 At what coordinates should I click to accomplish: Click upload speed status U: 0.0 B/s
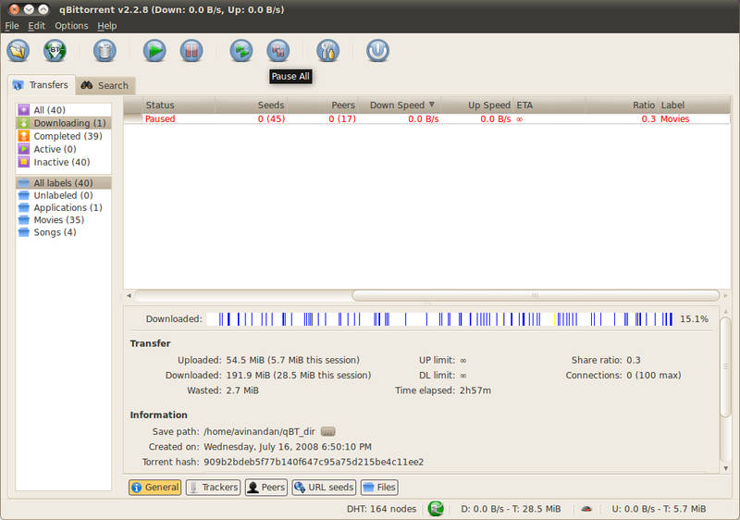659,509
